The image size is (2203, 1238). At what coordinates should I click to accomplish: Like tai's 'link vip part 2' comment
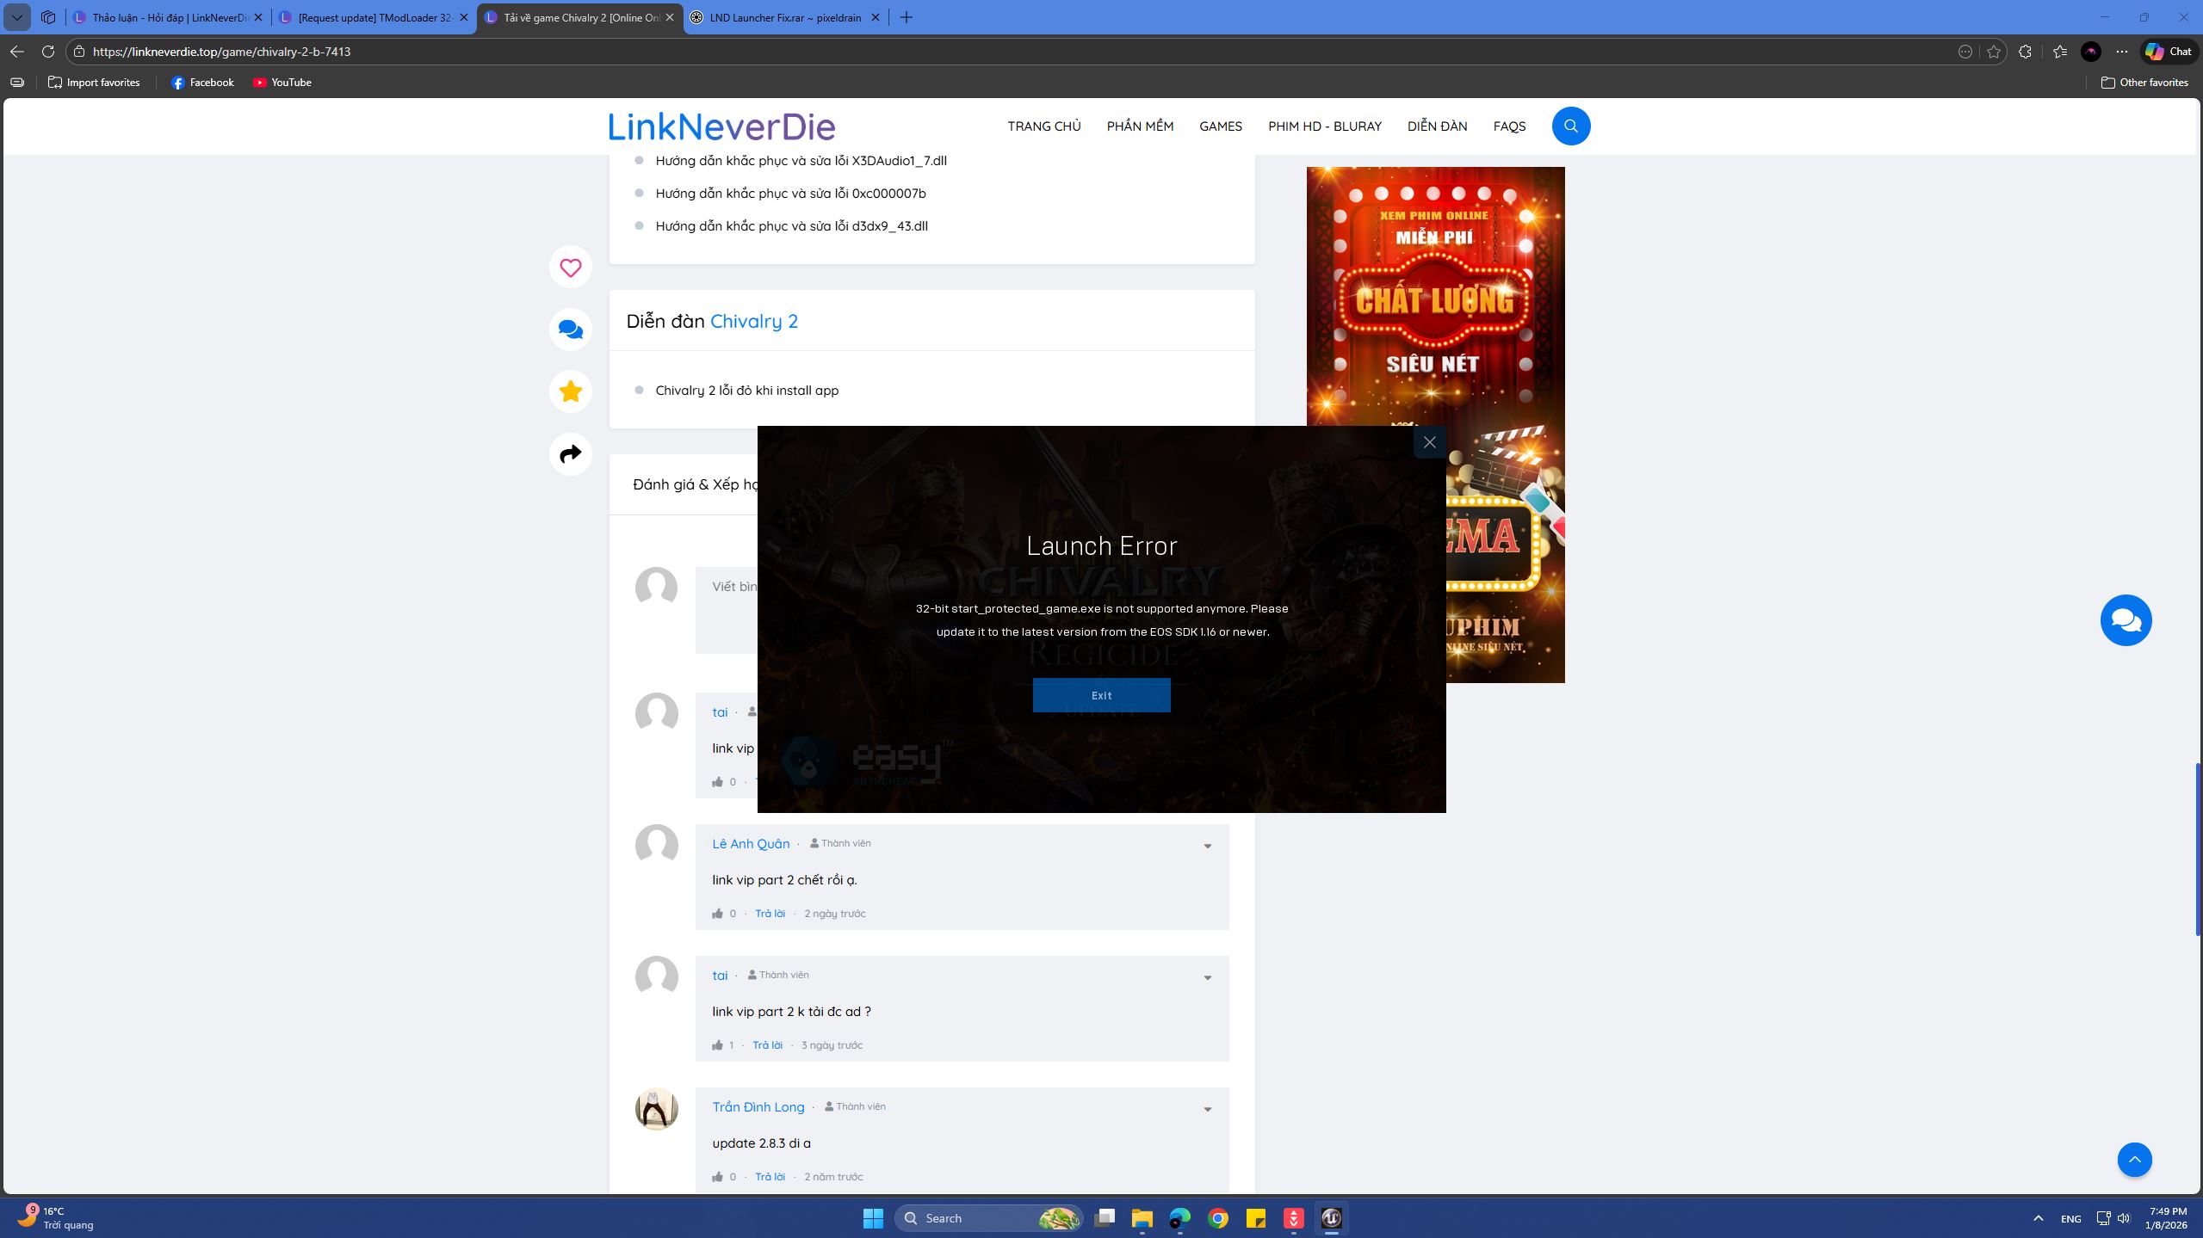(717, 1045)
